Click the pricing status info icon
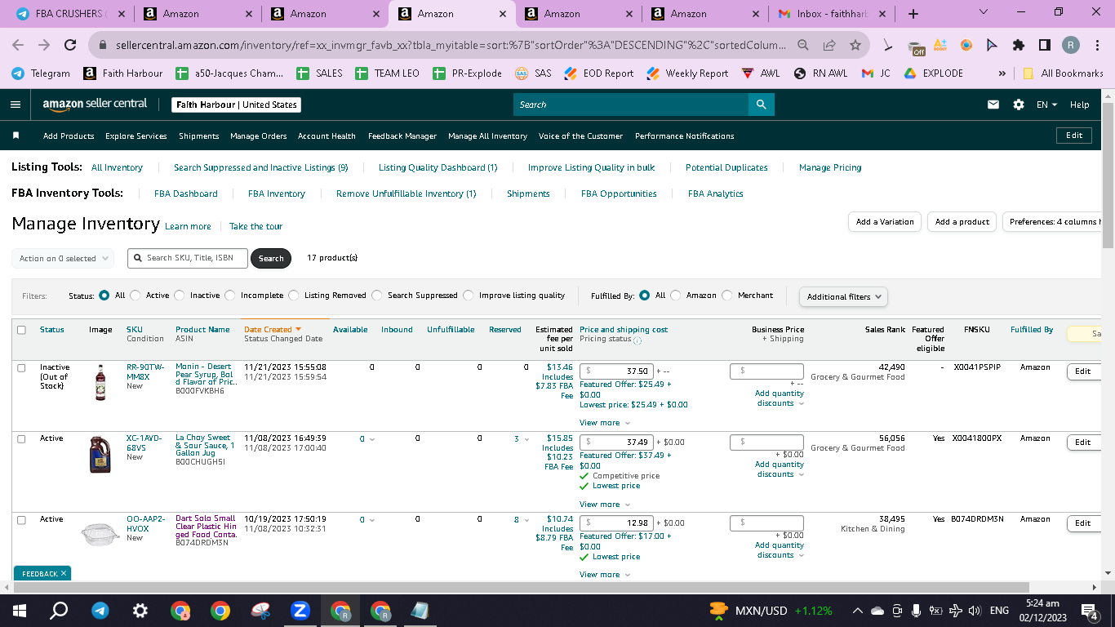This screenshot has height=627, width=1115. 637,340
